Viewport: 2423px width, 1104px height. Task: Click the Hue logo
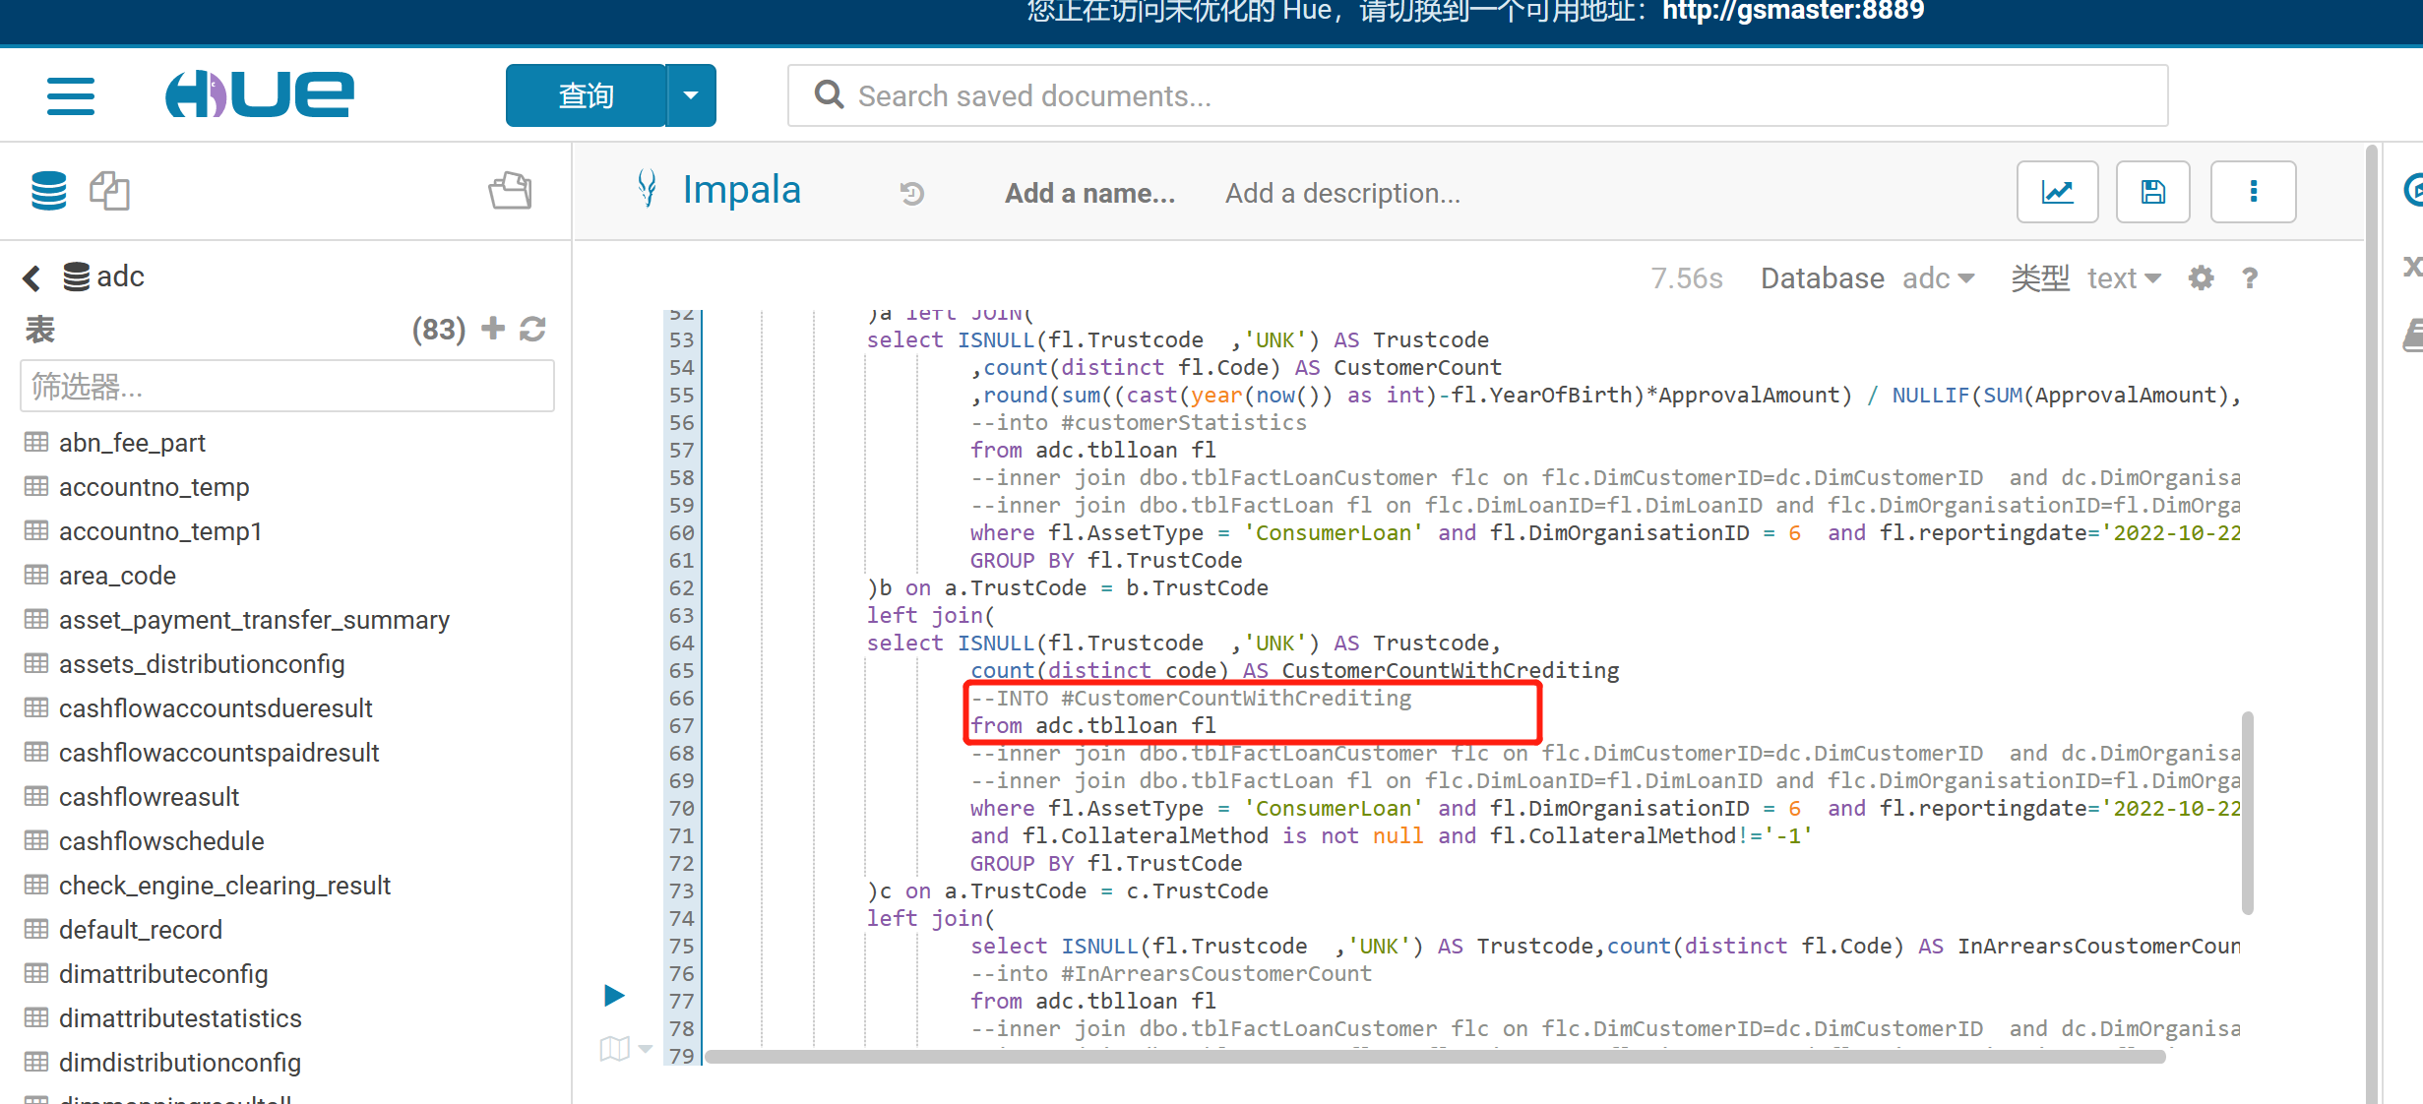(x=260, y=94)
